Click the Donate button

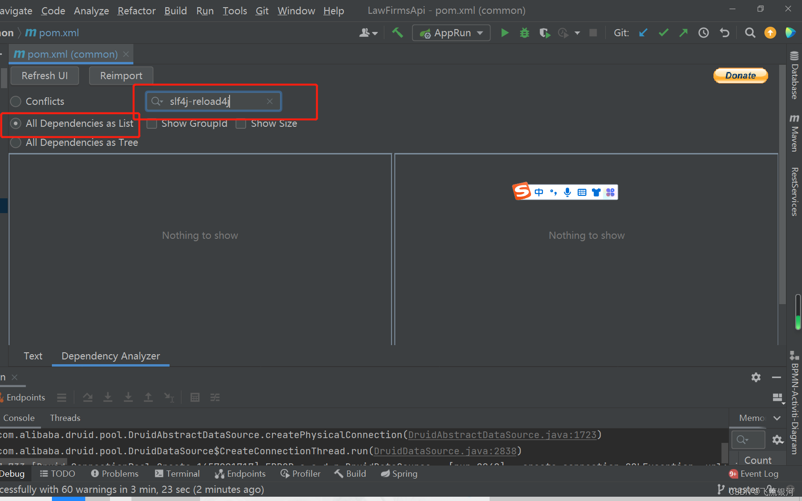point(740,75)
